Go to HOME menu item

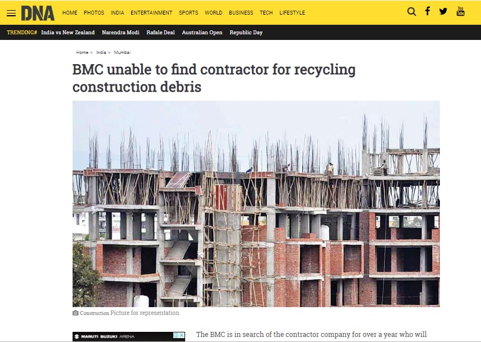(70, 13)
